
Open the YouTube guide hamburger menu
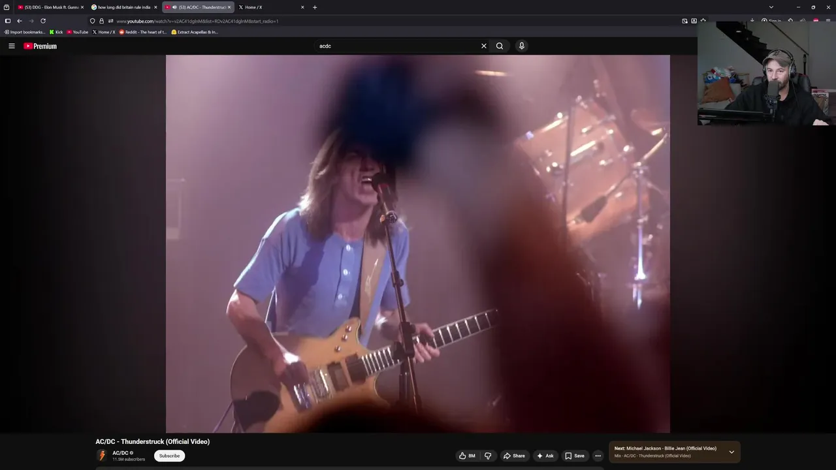12,46
